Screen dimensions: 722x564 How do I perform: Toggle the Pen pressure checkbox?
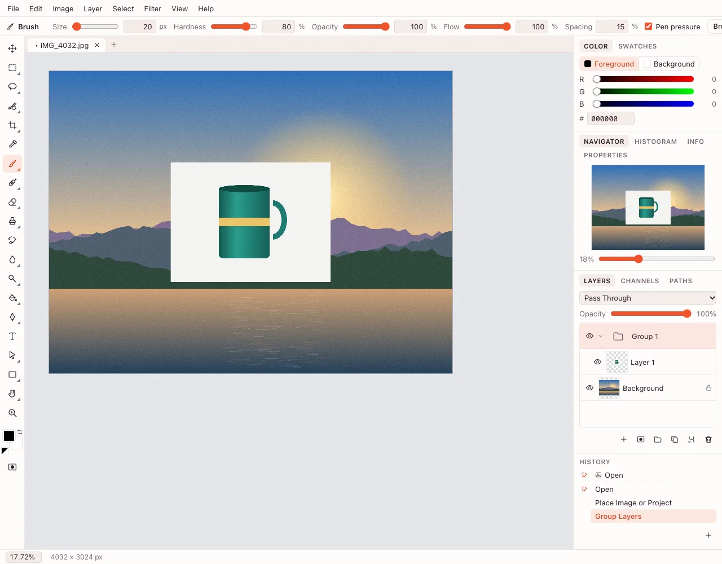click(x=648, y=27)
